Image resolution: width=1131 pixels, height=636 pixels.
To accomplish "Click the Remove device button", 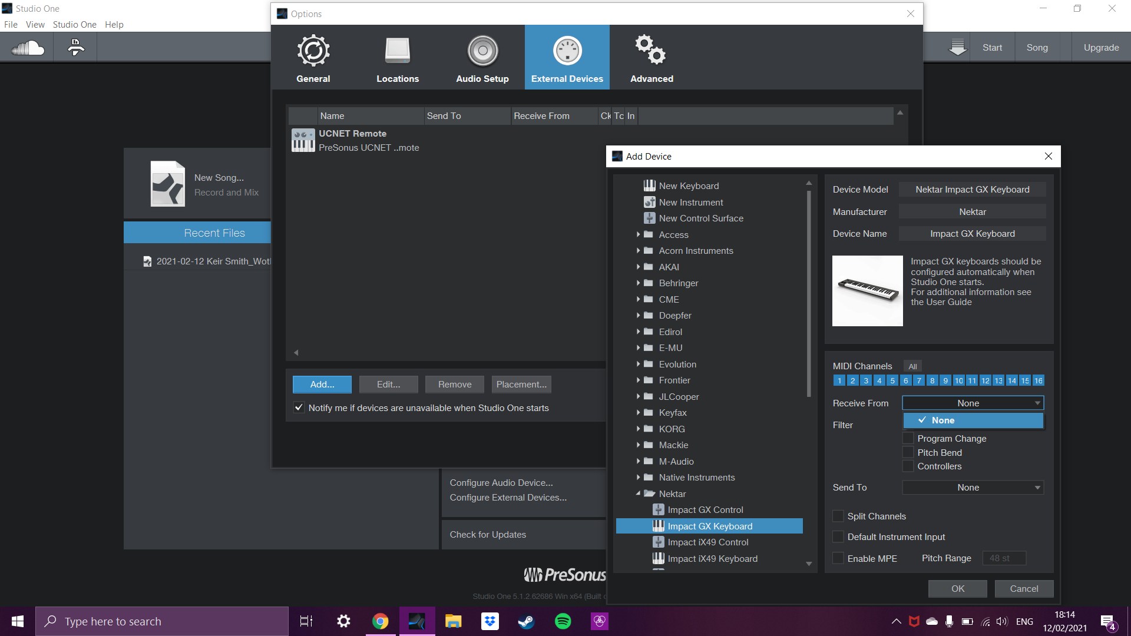I will pyautogui.click(x=454, y=385).
